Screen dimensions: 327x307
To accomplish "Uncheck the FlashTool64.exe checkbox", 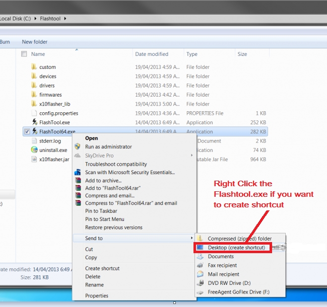I will (27, 131).
